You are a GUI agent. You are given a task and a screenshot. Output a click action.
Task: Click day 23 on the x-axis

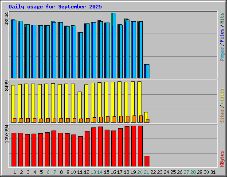[160, 172]
